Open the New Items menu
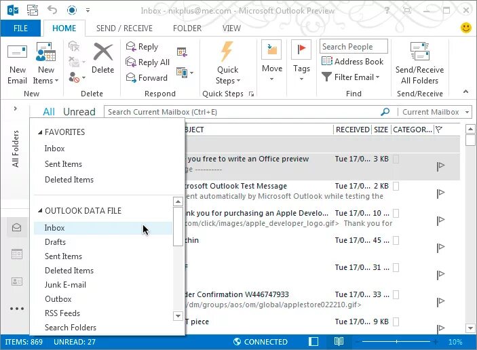The image size is (477, 350). coord(45,64)
